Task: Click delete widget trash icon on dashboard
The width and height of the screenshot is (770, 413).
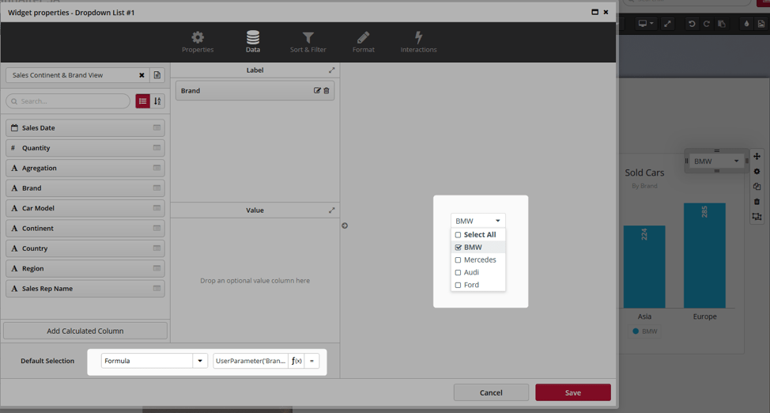Action: pyautogui.click(x=757, y=202)
